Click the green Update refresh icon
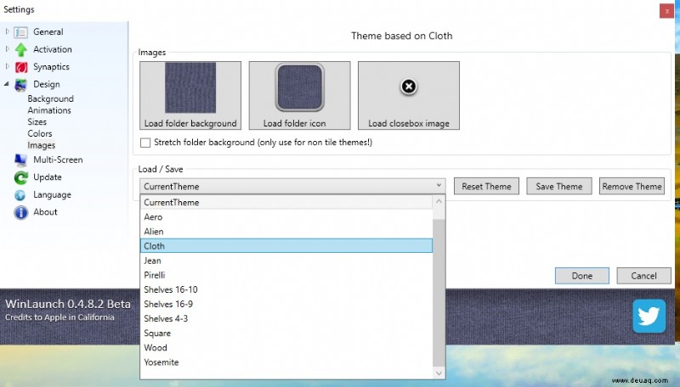The image size is (680, 387). click(x=20, y=177)
